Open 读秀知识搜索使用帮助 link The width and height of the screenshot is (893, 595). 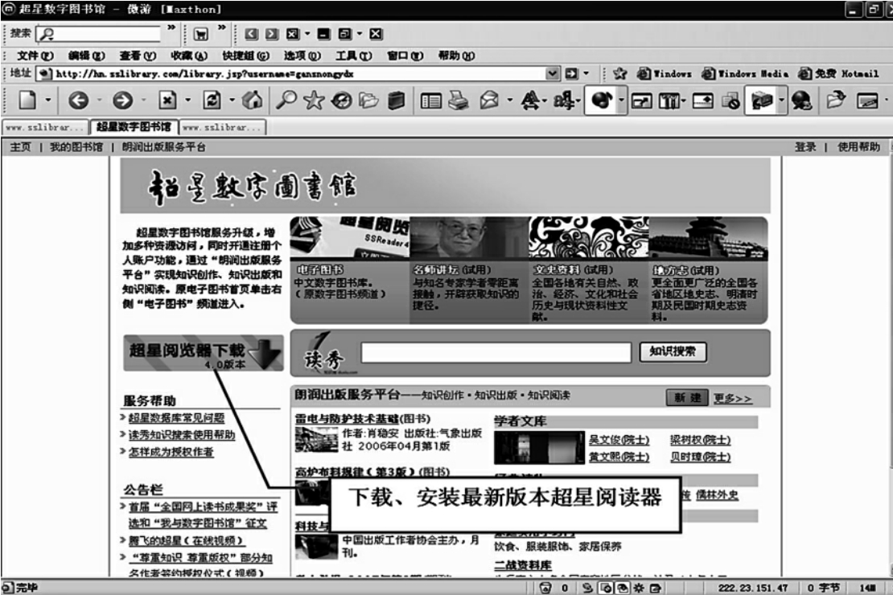pos(182,435)
